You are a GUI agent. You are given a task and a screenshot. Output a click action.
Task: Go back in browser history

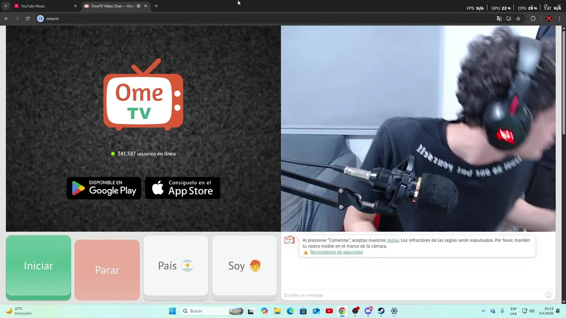tap(7, 19)
